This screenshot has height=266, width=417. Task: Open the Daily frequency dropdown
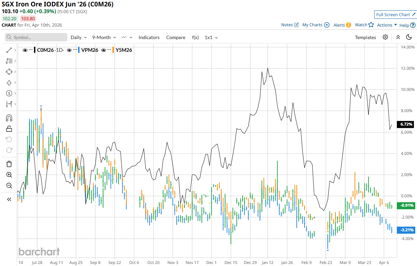click(79, 37)
